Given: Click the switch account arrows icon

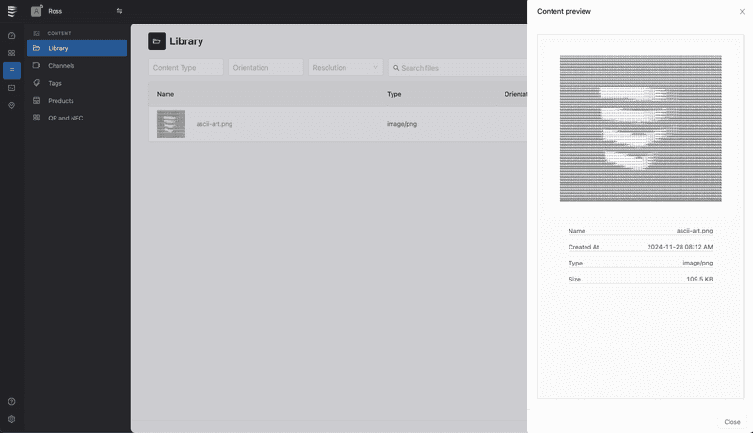Looking at the screenshot, I should (x=120, y=11).
